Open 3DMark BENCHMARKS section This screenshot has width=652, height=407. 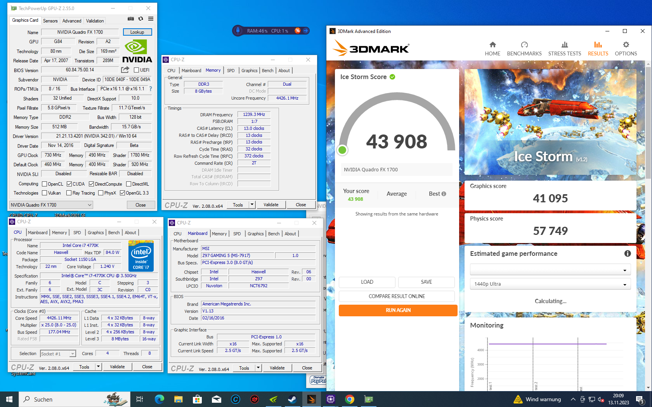(x=524, y=49)
